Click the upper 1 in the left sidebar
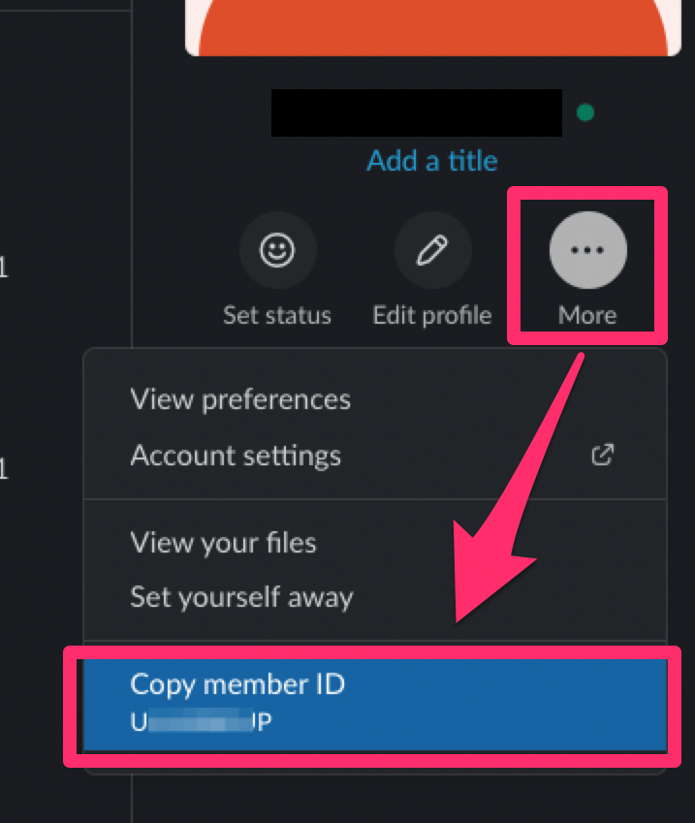The height and width of the screenshot is (823, 695). [3, 268]
